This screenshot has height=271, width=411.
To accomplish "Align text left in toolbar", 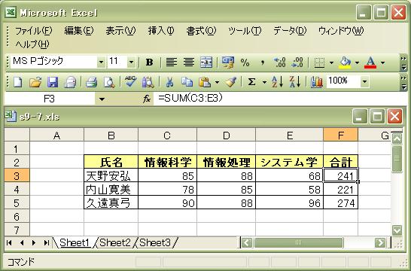I will pyautogui.click(x=172, y=62).
